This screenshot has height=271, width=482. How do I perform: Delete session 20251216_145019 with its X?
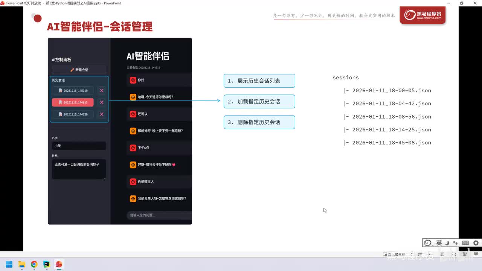coord(101,90)
